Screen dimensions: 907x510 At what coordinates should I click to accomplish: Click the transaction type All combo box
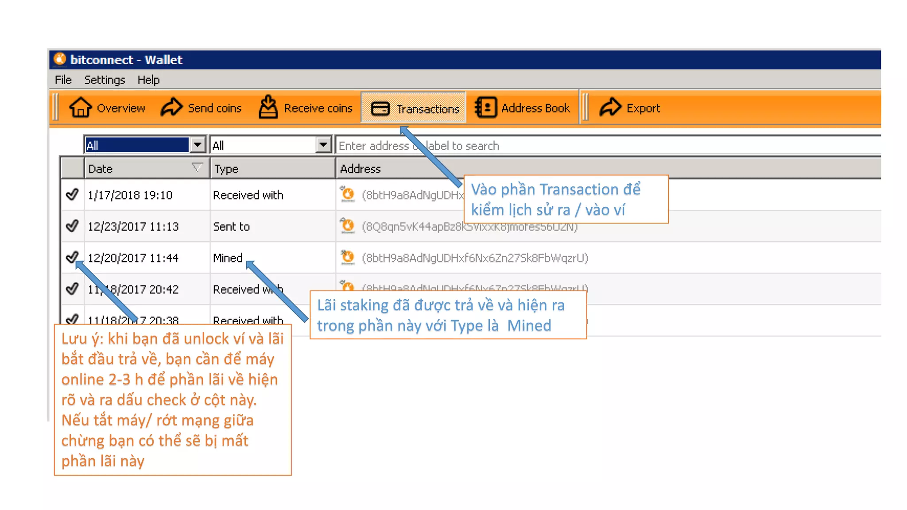pyautogui.click(x=271, y=145)
